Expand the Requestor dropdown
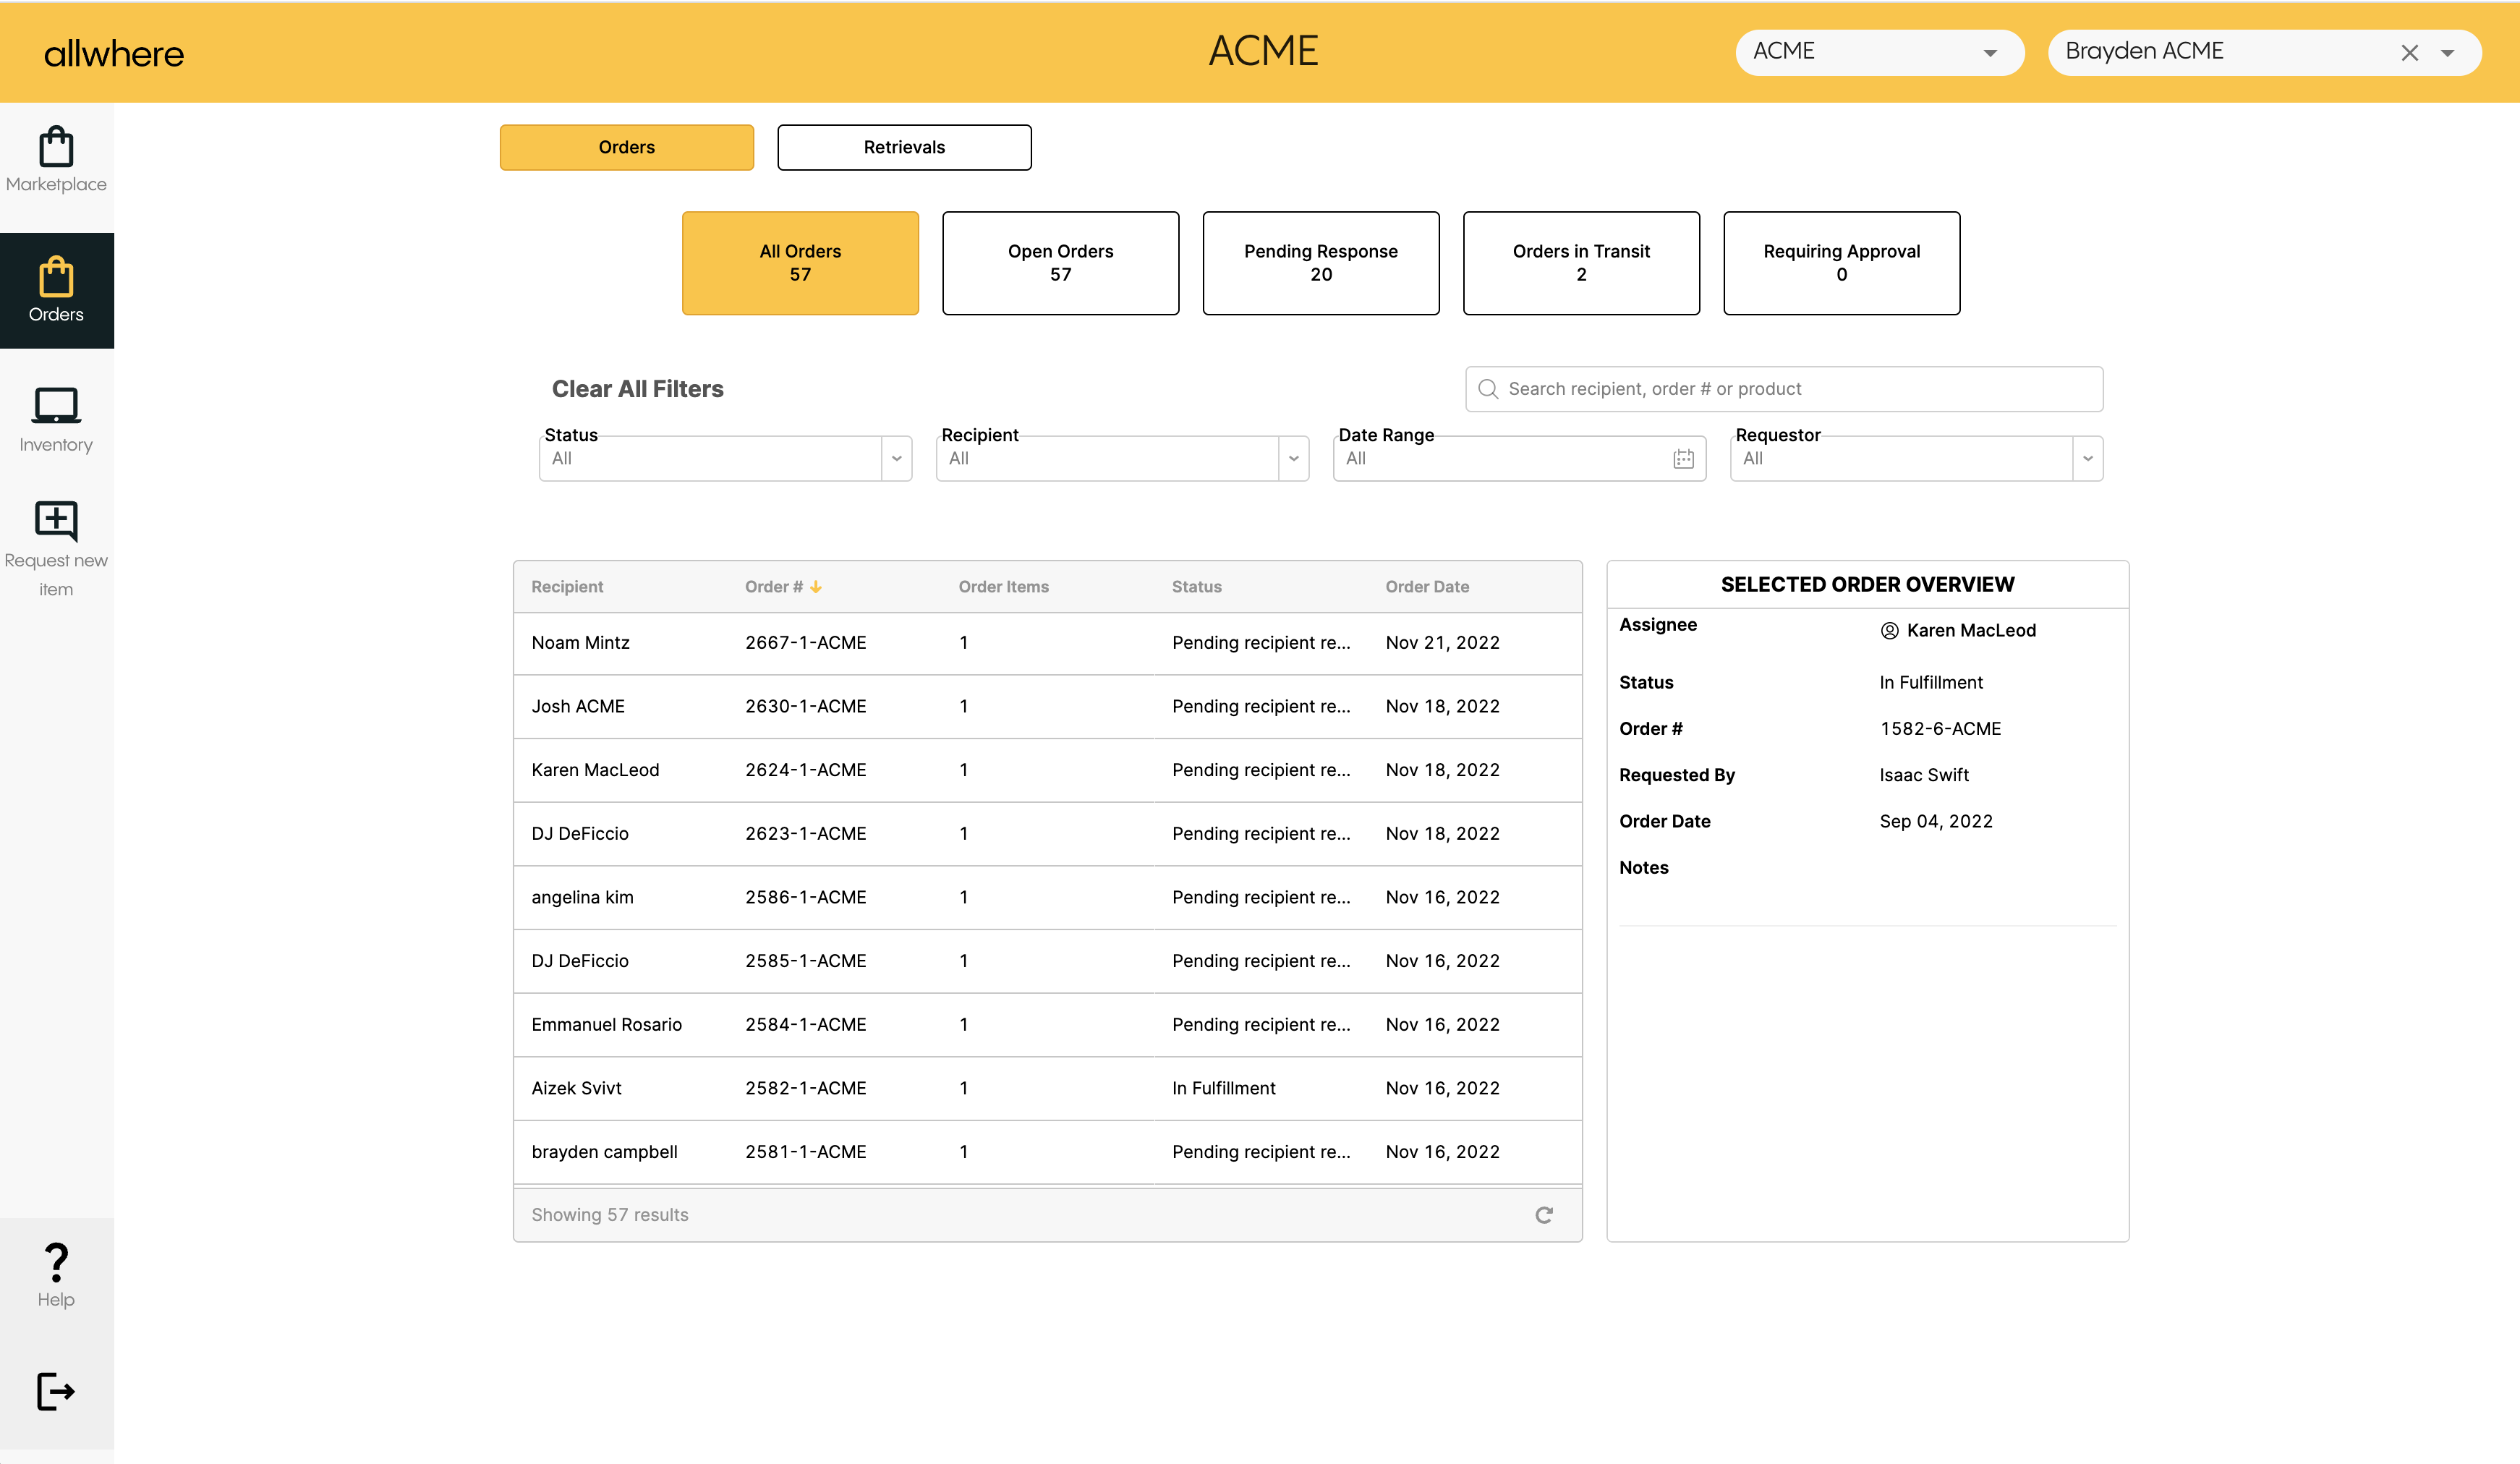Screen dimensions: 2520x1464 tap(2088, 458)
